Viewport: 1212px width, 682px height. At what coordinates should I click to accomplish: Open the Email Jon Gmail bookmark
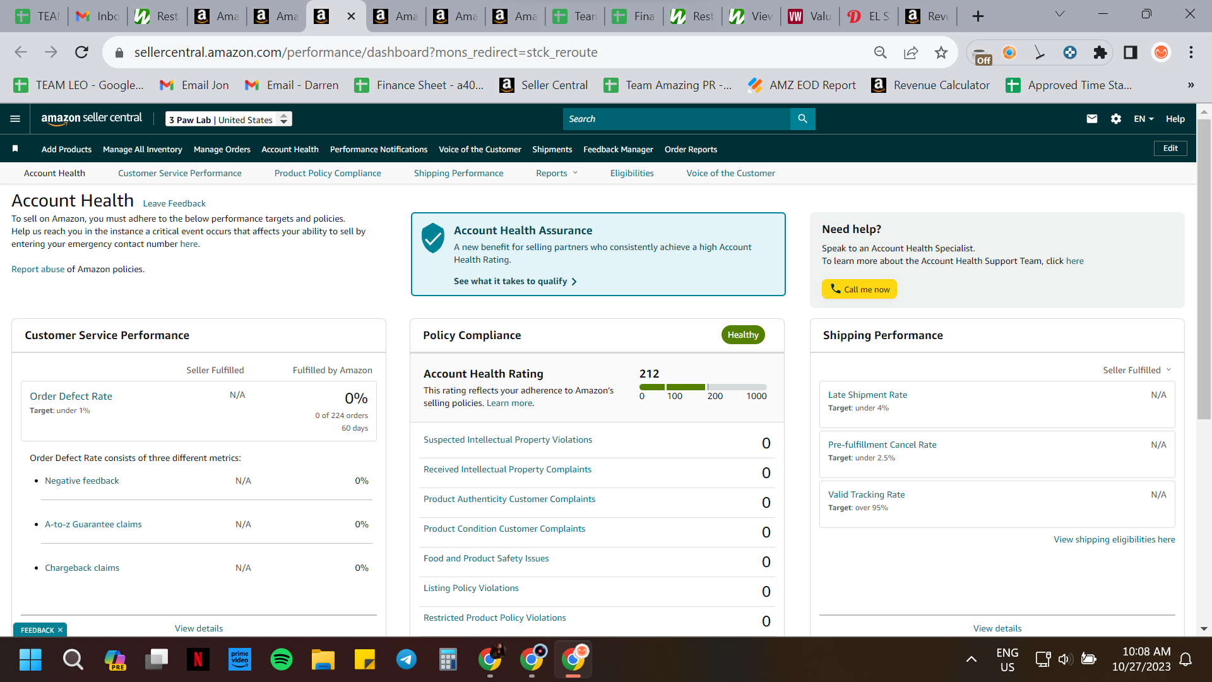[x=194, y=85]
